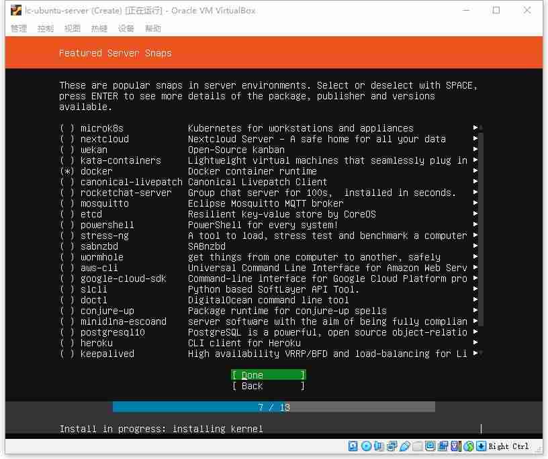Click the green Done button
Image resolution: width=548 pixels, height=459 pixels.
(269, 375)
